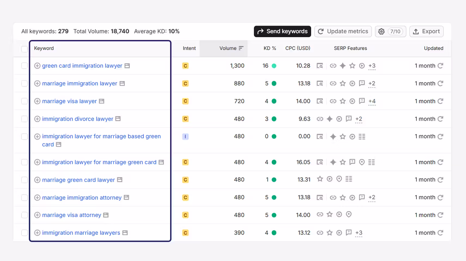Click Update metrics button
This screenshot has width=466, height=261.
click(x=343, y=32)
